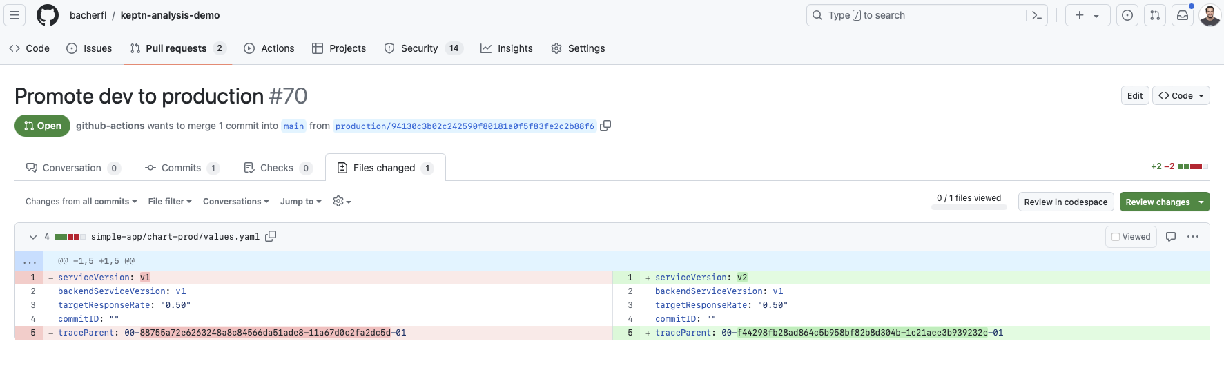Go to the Actions repository tab
Image resolution: width=1224 pixels, height=368 pixels.
269,48
